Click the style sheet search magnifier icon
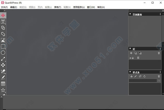This screenshot has width=164, height=110. tap(159, 81)
